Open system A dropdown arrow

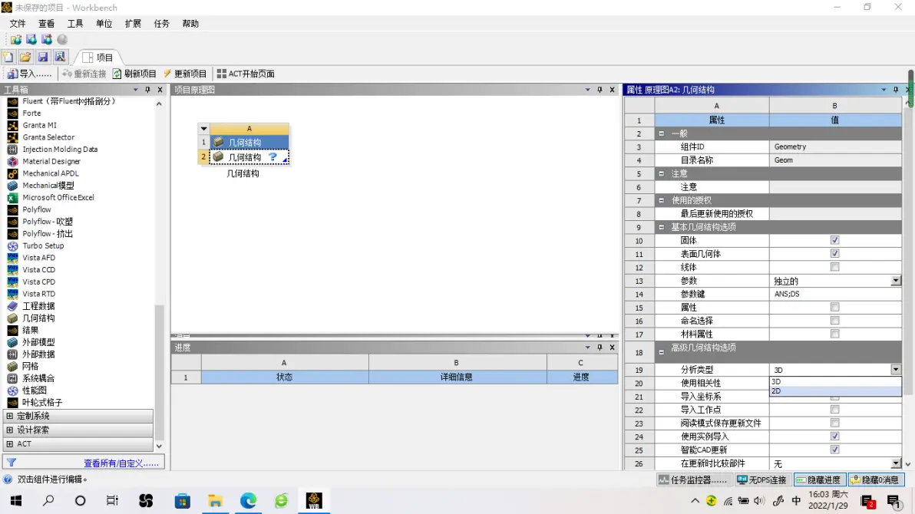click(203, 129)
